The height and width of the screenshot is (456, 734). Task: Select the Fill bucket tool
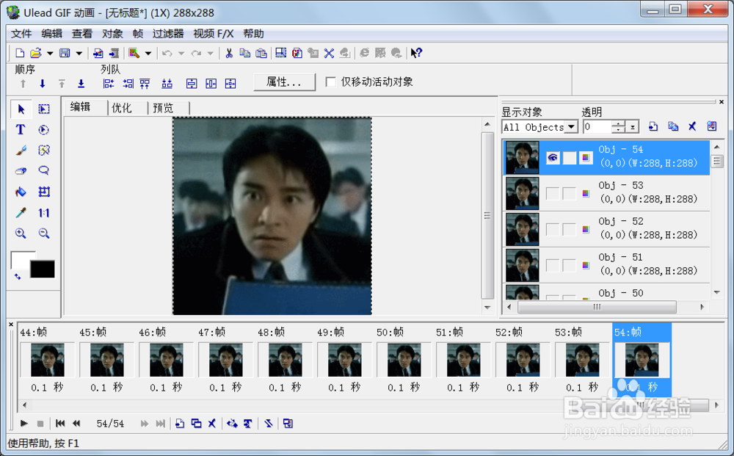21,192
